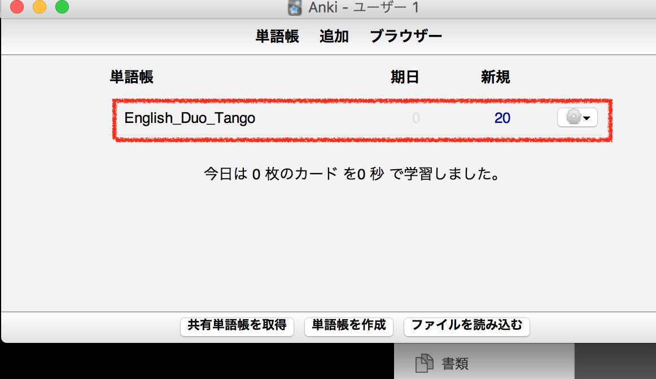Screen dimensions: 656x379
Task: Open the 単語帳 tab in top bar
Action: [277, 36]
